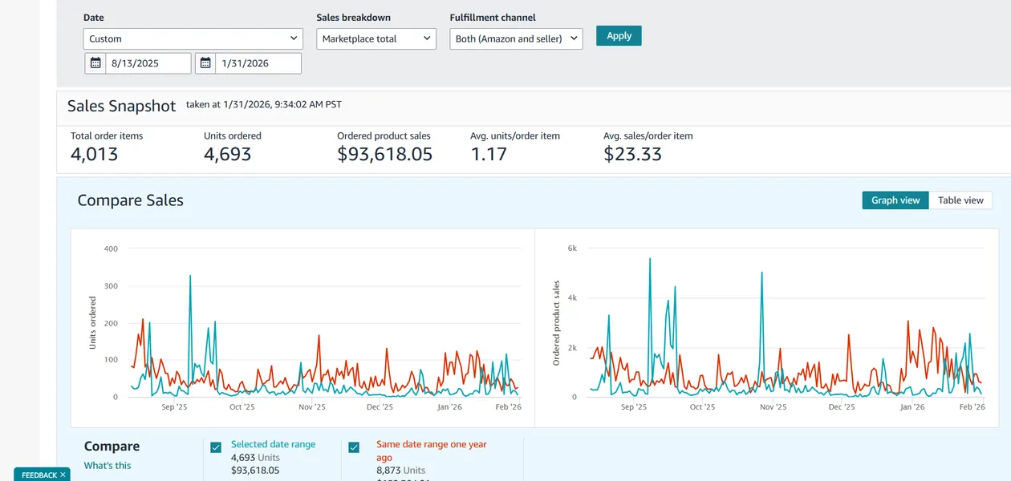Open the Feedback panel button
Viewport: 1011px width, 481px height.
point(39,475)
